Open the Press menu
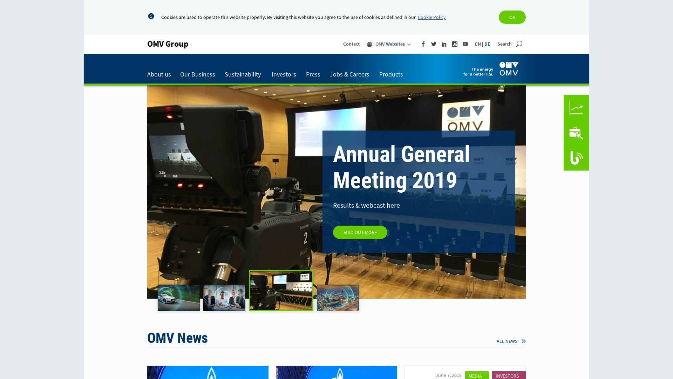The image size is (673, 379). click(x=313, y=74)
